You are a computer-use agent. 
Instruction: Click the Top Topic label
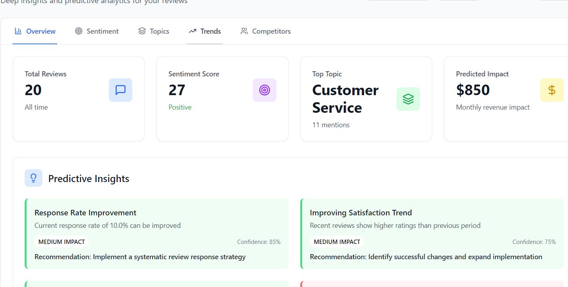pyautogui.click(x=327, y=74)
